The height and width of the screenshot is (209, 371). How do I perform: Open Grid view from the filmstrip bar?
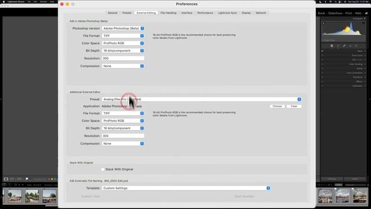16,185
